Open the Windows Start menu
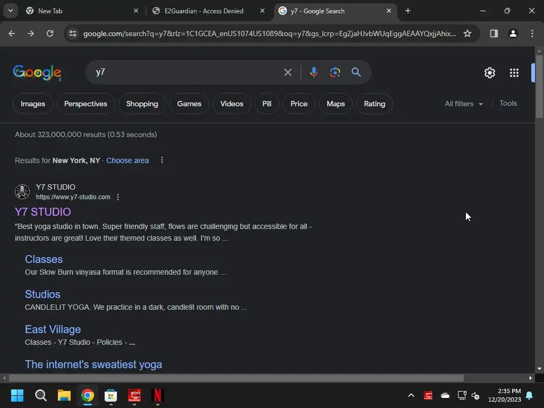The width and height of the screenshot is (544, 408). [17, 395]
